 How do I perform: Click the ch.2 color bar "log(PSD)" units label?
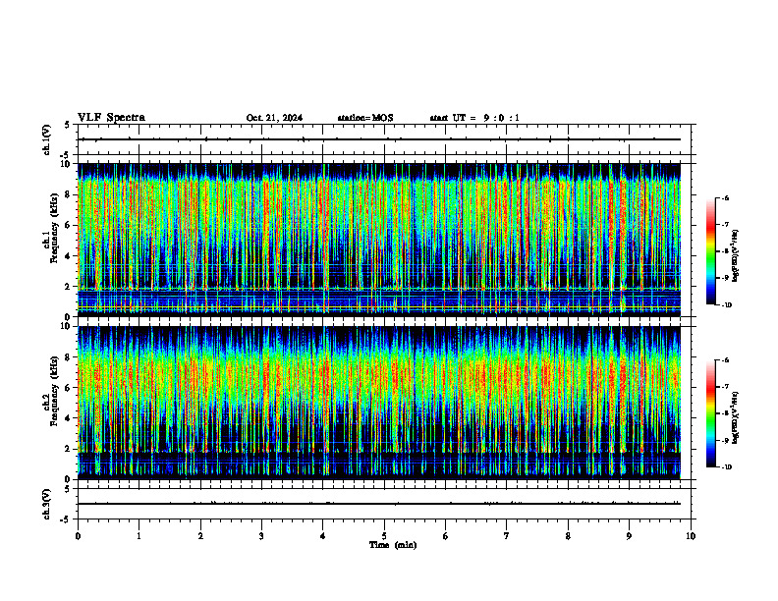pyautogui.click(x=736, y=417)
